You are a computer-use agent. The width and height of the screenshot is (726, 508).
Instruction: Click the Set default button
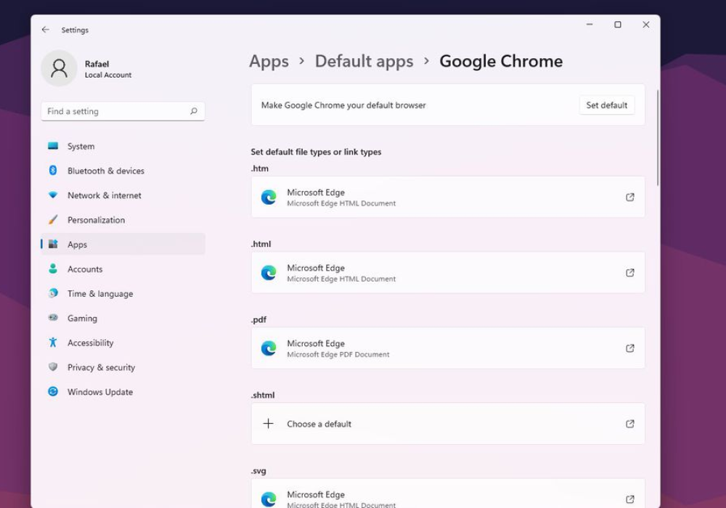606,105
